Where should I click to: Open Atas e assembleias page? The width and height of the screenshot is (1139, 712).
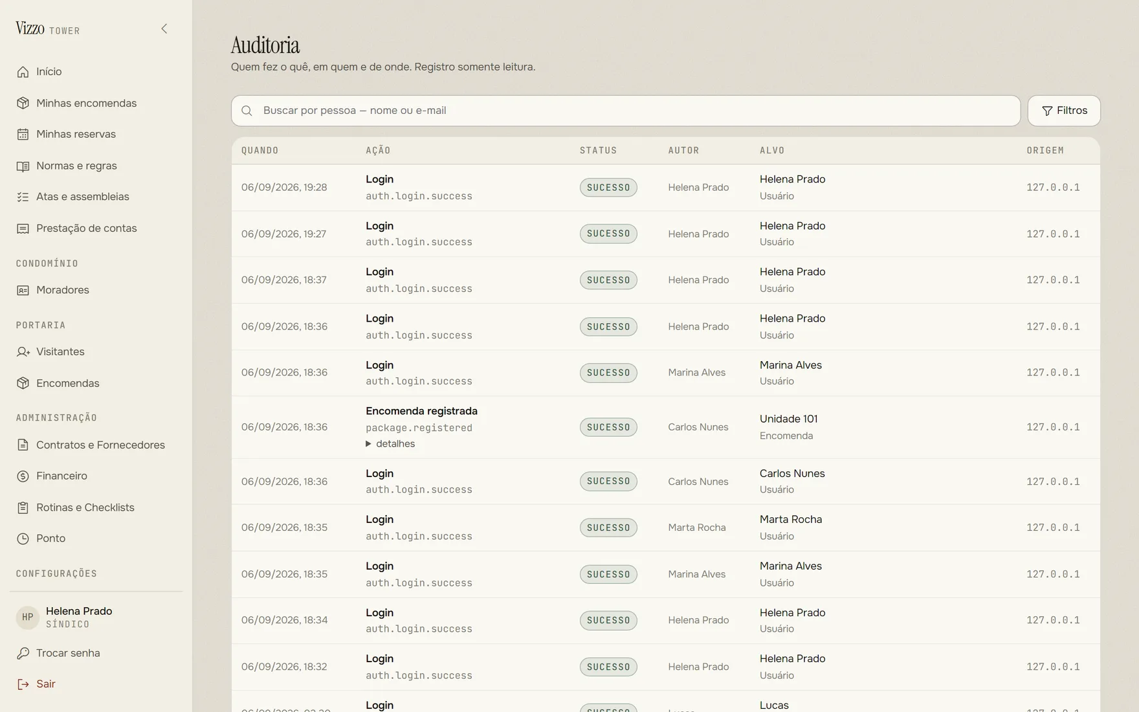[x=82, y=197]
